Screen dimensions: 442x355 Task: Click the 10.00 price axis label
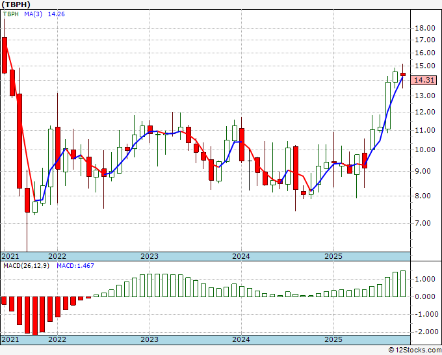(424, 150)
